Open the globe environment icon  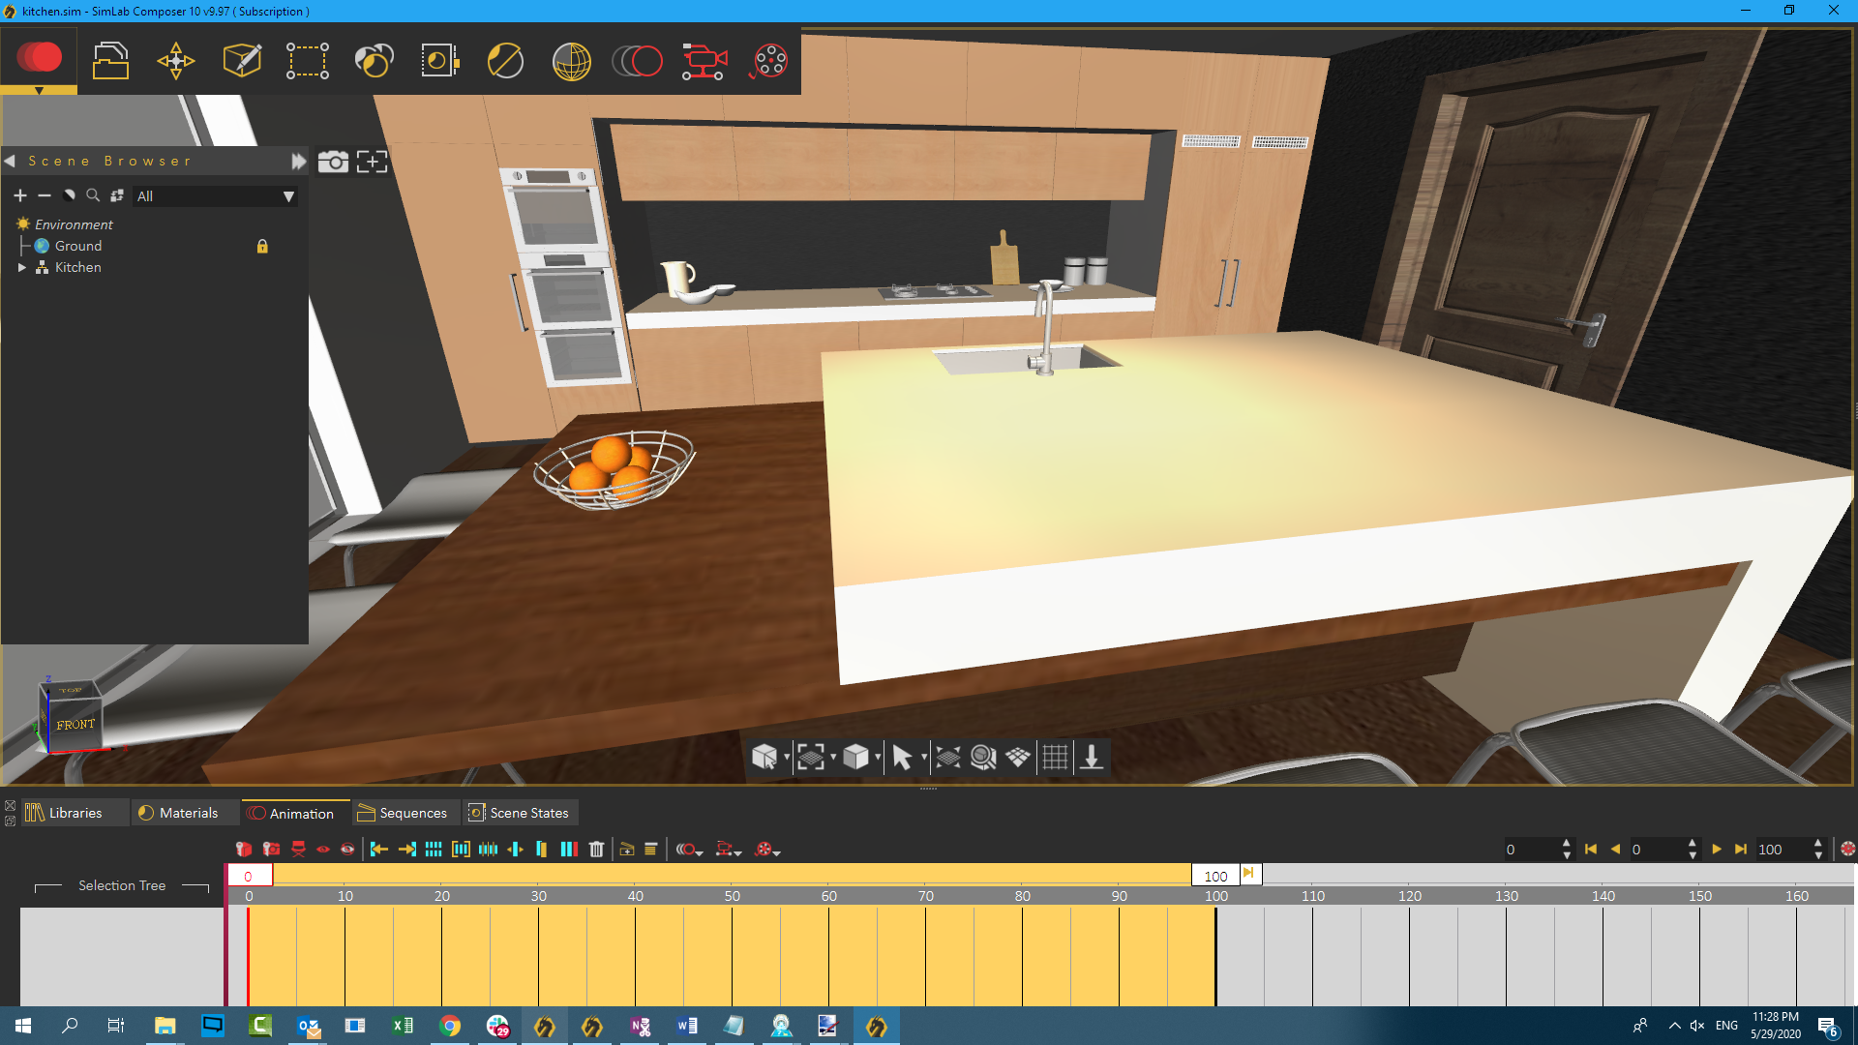tap(572, 61)
